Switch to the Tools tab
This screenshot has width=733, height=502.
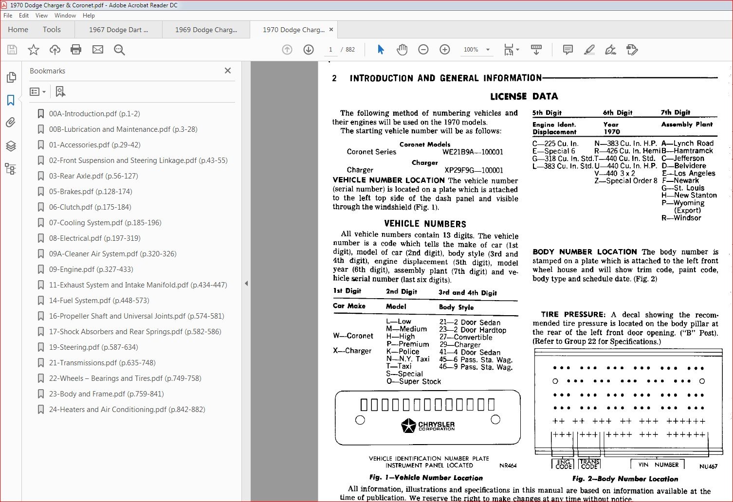click(x=52, y=30)
